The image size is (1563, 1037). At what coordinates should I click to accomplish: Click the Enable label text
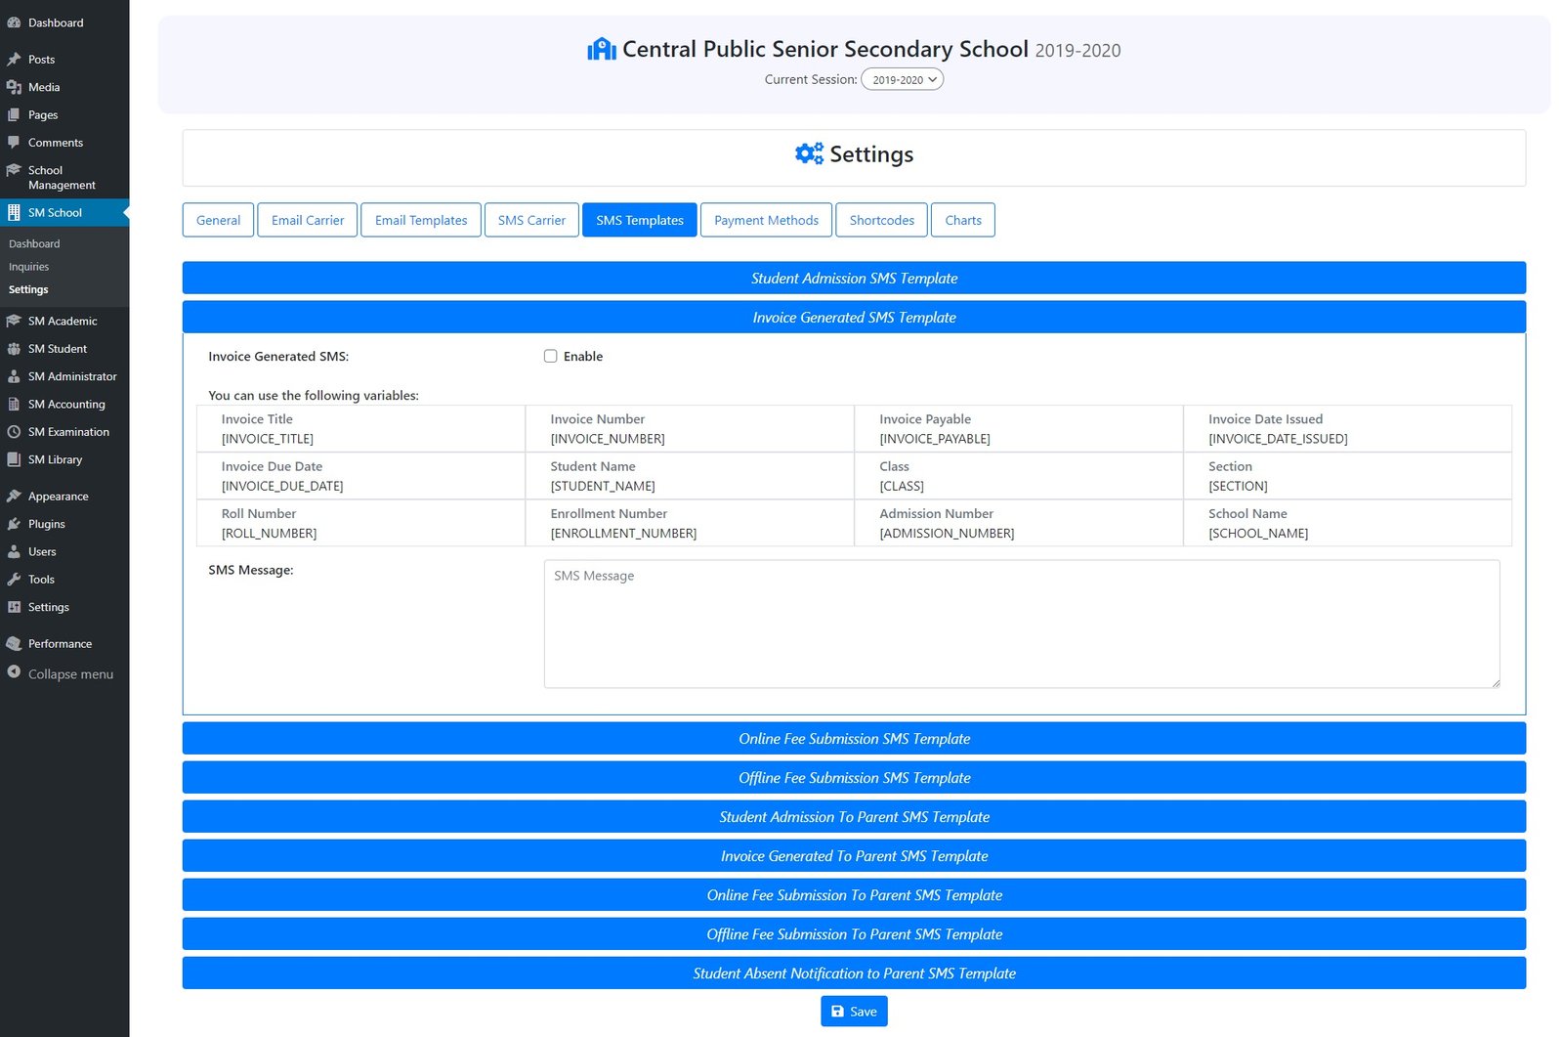[x=583, y=357]
